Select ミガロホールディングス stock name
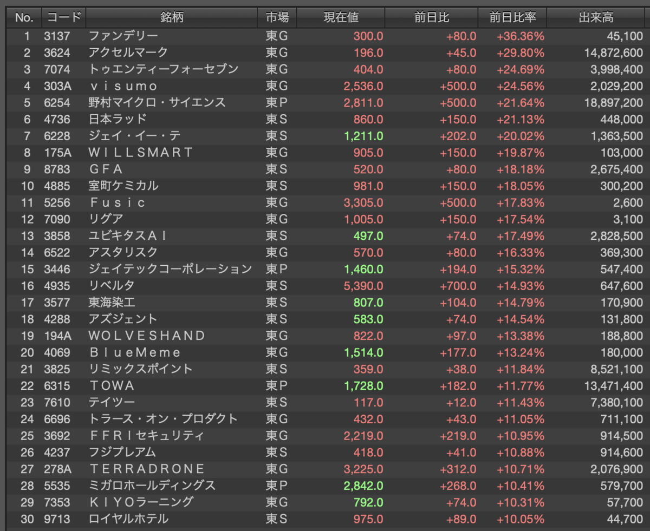The width and height of the screenshot is (650, 531). click(x=152, y=486)
